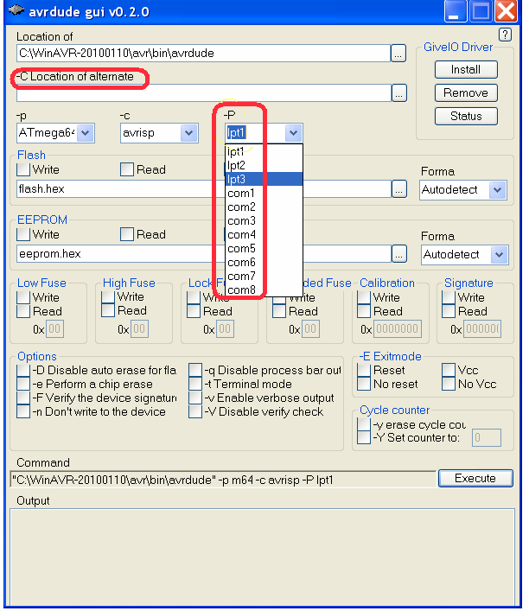Select lpt1 in port list

tap(264, 151)
